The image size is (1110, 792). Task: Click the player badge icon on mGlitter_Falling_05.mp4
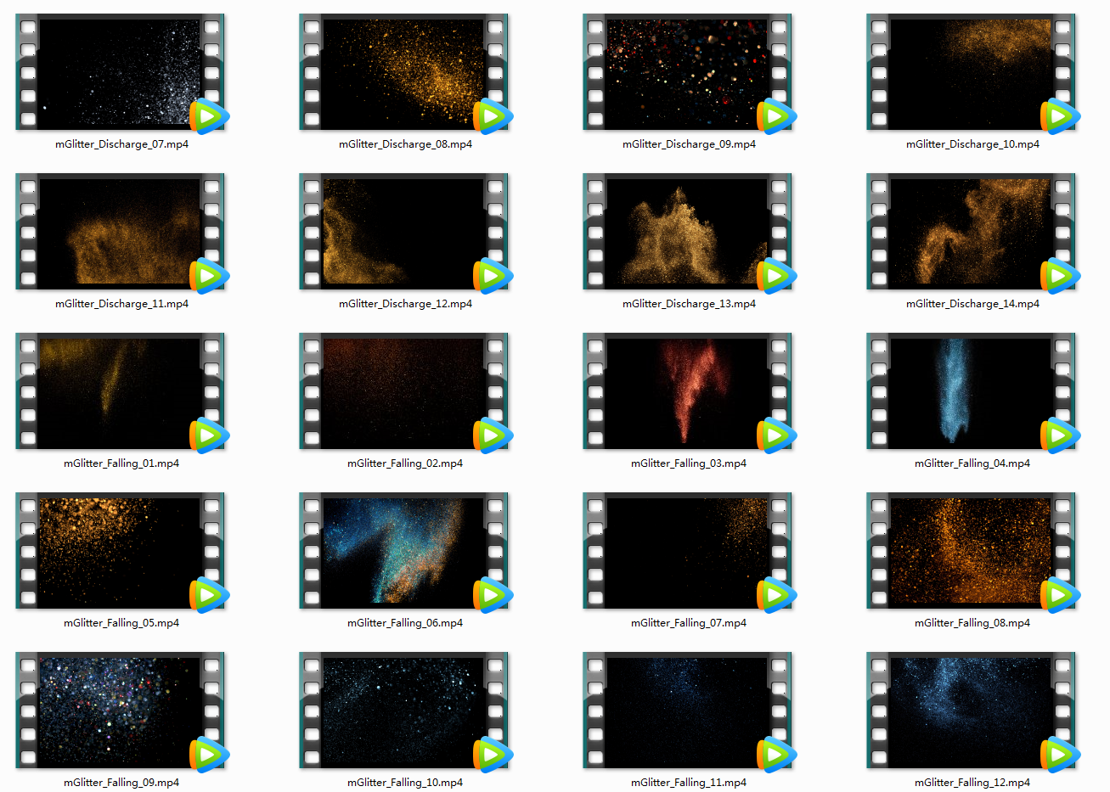209,595
